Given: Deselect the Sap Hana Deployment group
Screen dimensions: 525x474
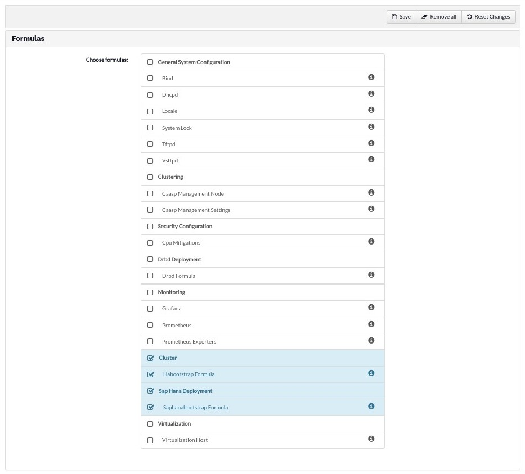Looking at the screenshot, I should point(150,391).
